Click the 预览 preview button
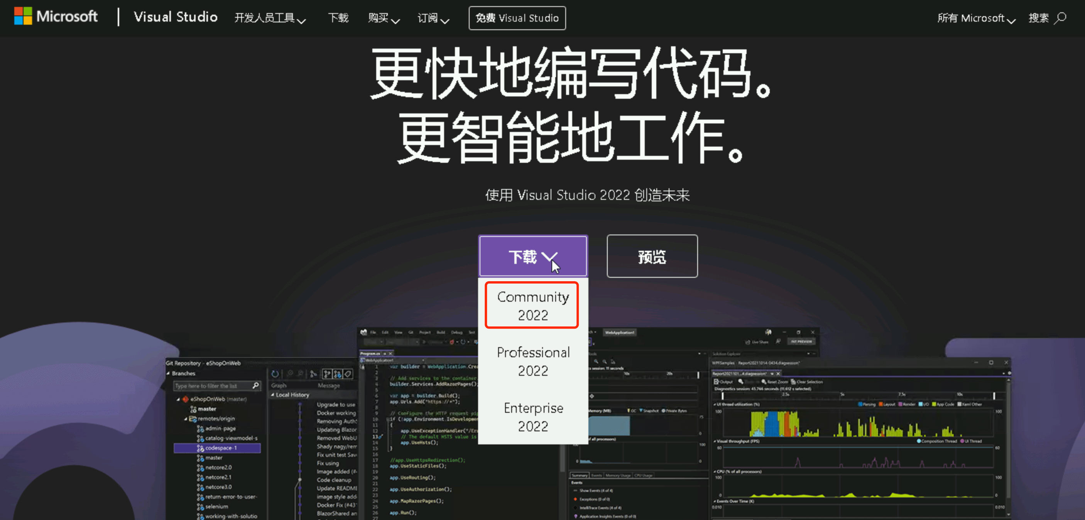The width and height of the screenshot is (1085, 520). click(x=652, y=256)
